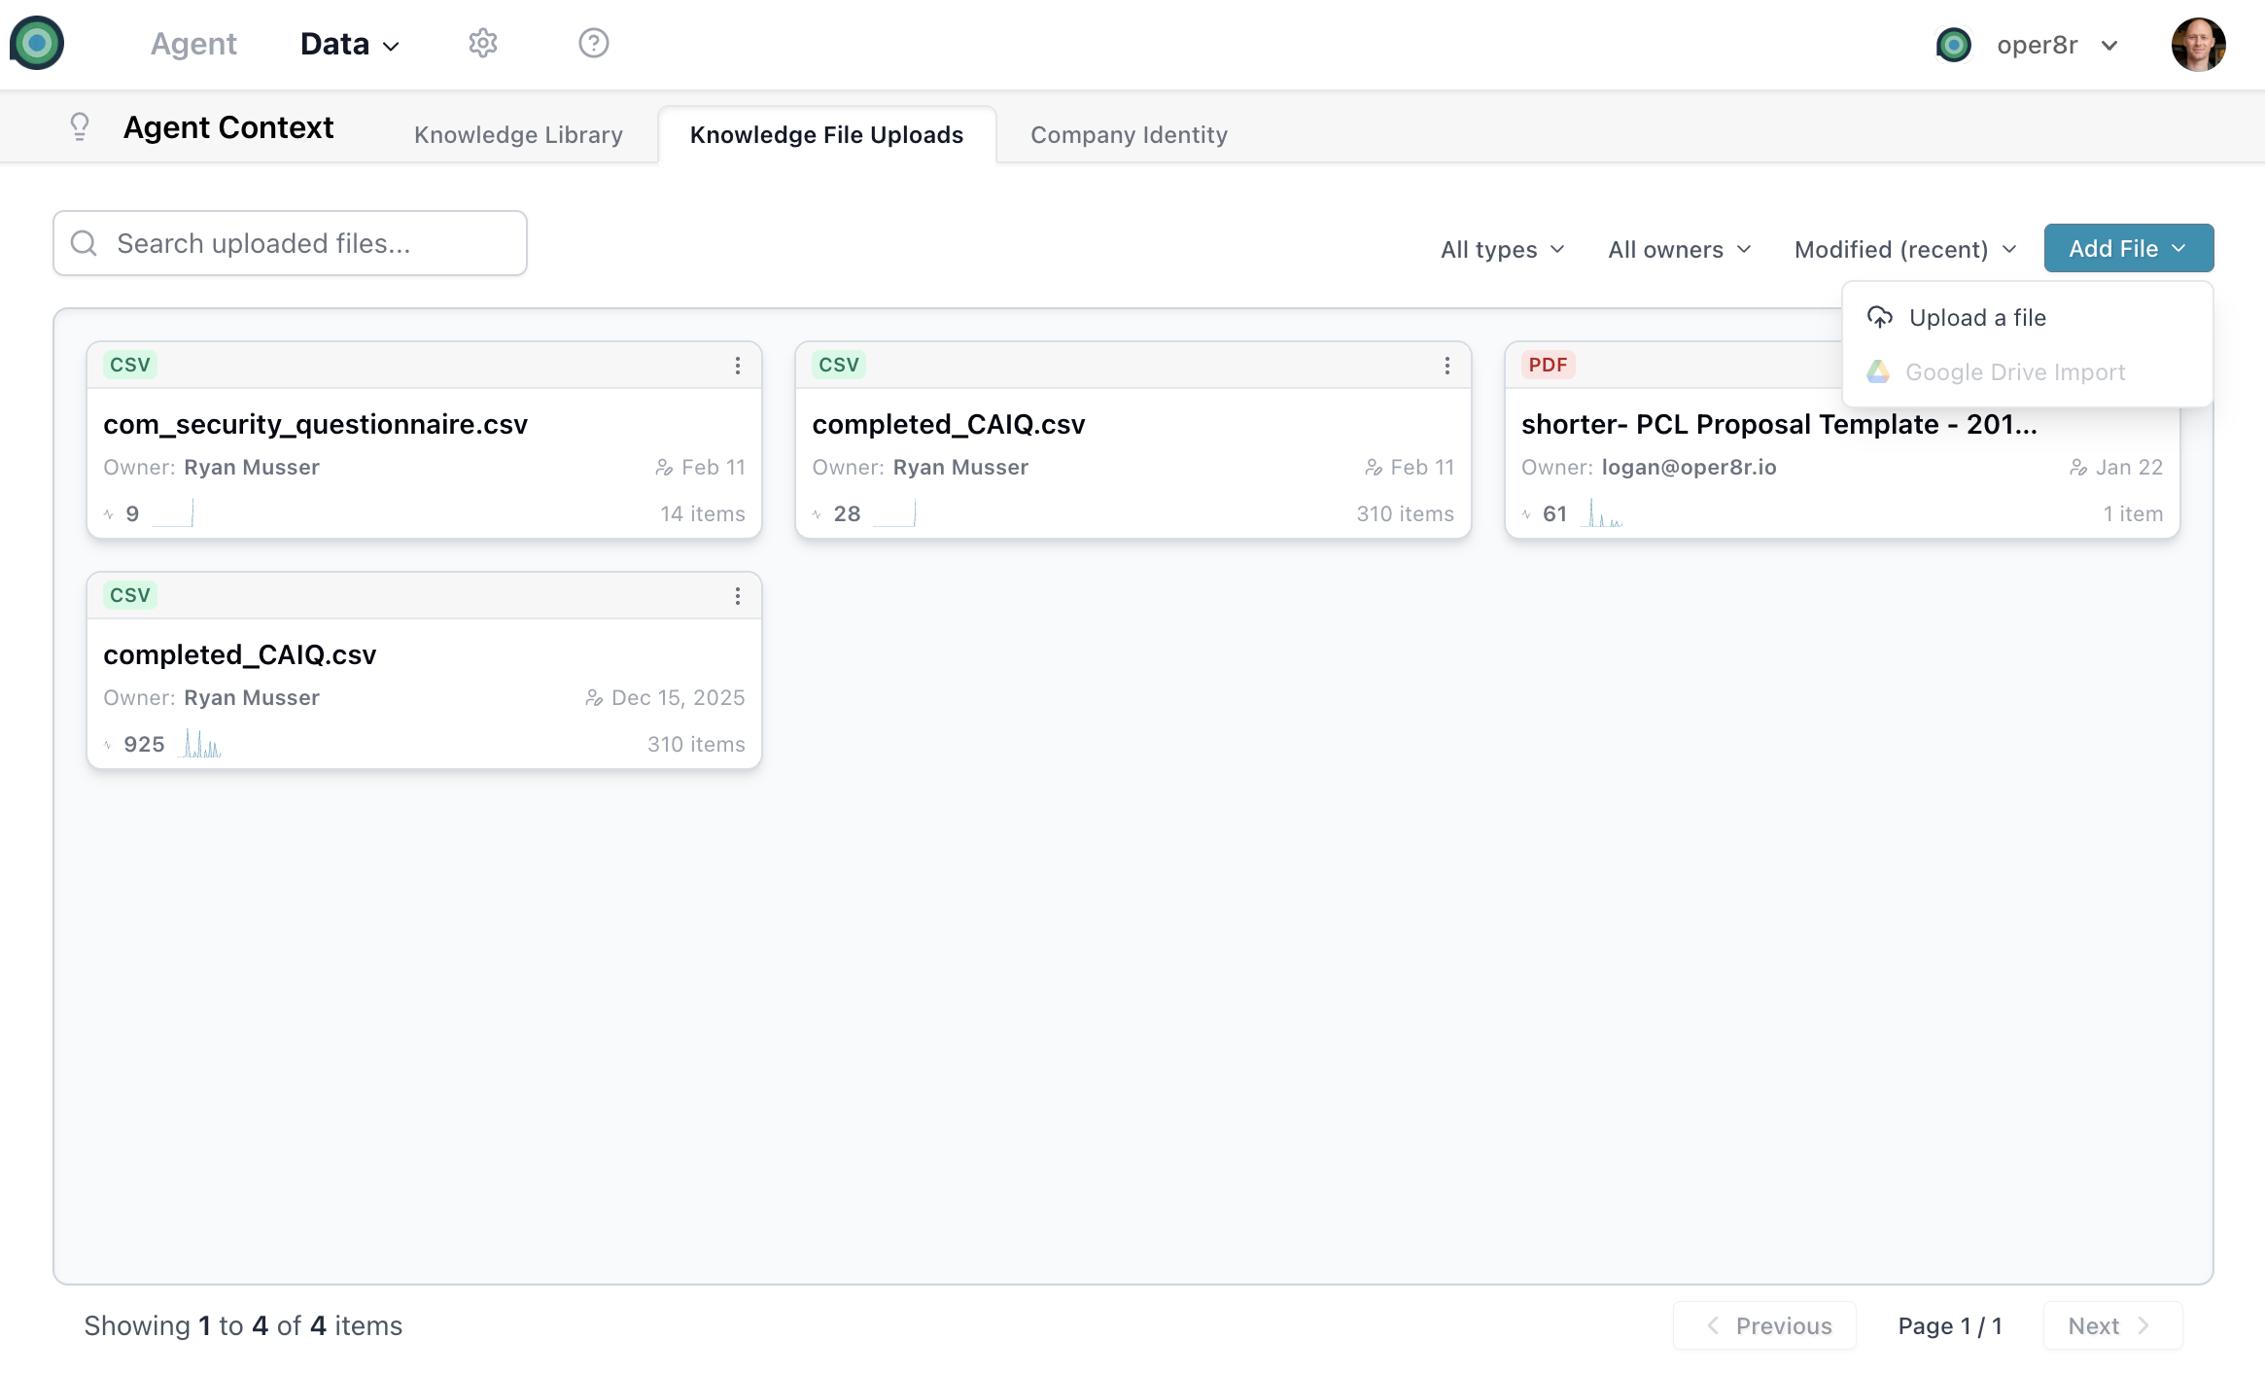
Task: Open the kebab menu on com_security_questionnaire.csv
Action: click(738, 365)
